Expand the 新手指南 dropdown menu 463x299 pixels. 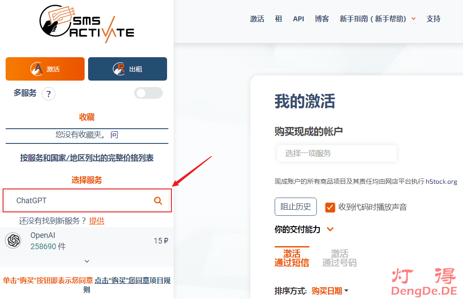click(414, 19)
